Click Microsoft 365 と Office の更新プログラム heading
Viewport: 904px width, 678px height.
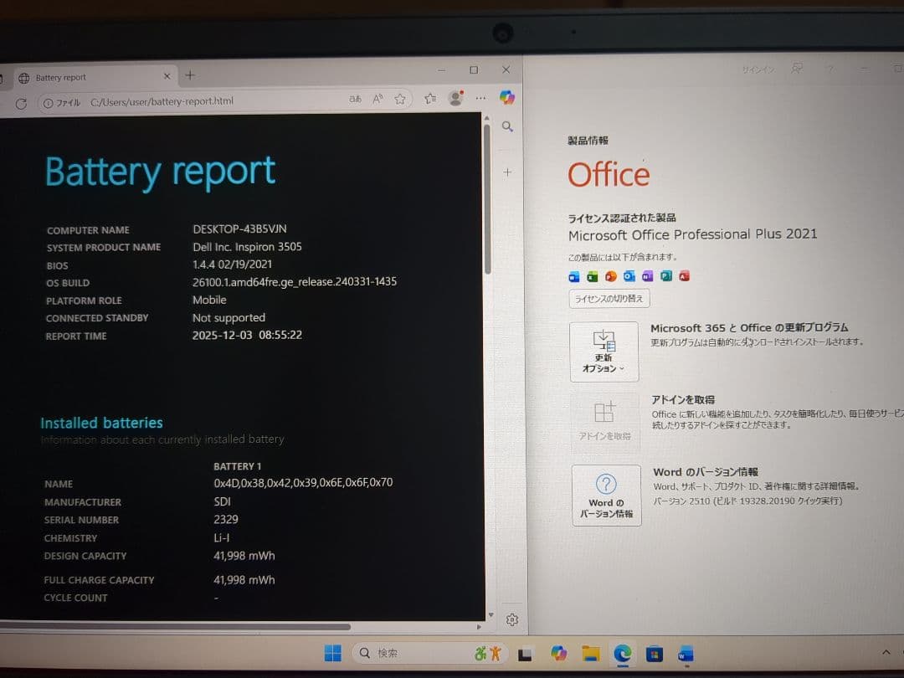(747, 327)
